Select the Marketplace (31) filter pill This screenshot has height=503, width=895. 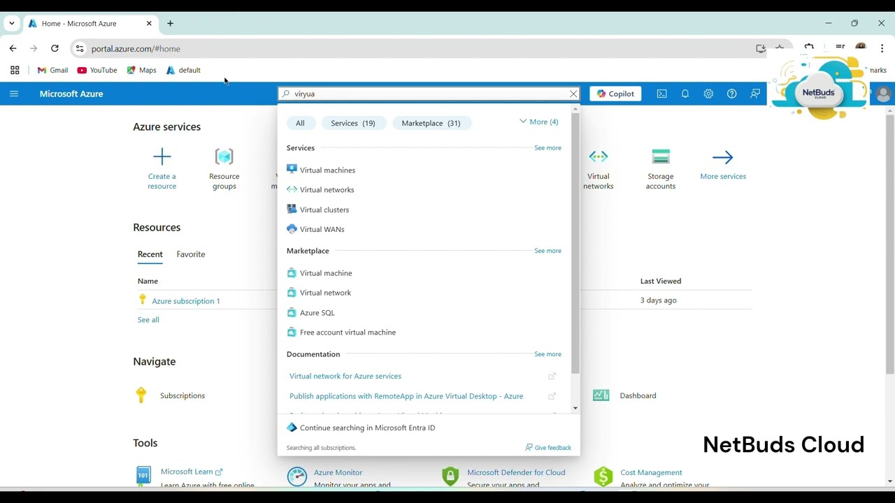tap(431, 123)
